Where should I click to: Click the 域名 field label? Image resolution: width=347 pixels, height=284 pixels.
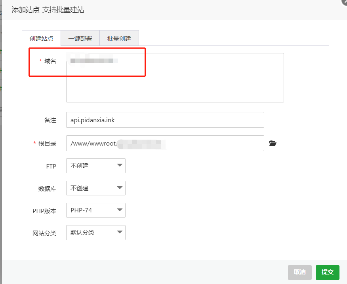(50, 61)
